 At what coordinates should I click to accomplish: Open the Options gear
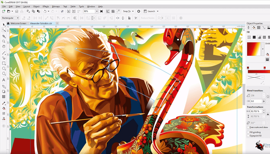[x=139, y=11]
